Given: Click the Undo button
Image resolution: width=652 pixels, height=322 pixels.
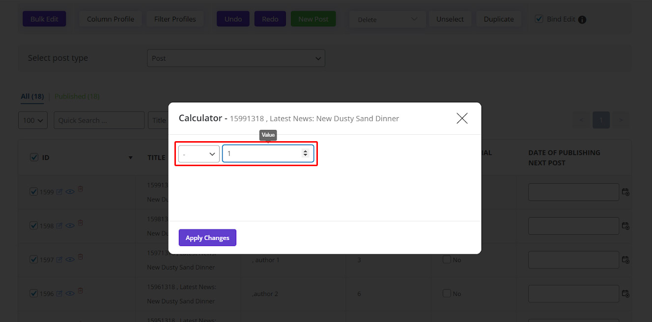Looking at the screenshot, I should pos(233,19).
